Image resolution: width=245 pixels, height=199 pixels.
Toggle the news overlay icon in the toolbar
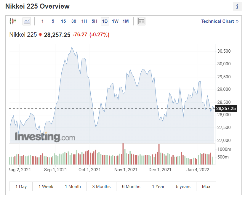(x=141, y=21)
